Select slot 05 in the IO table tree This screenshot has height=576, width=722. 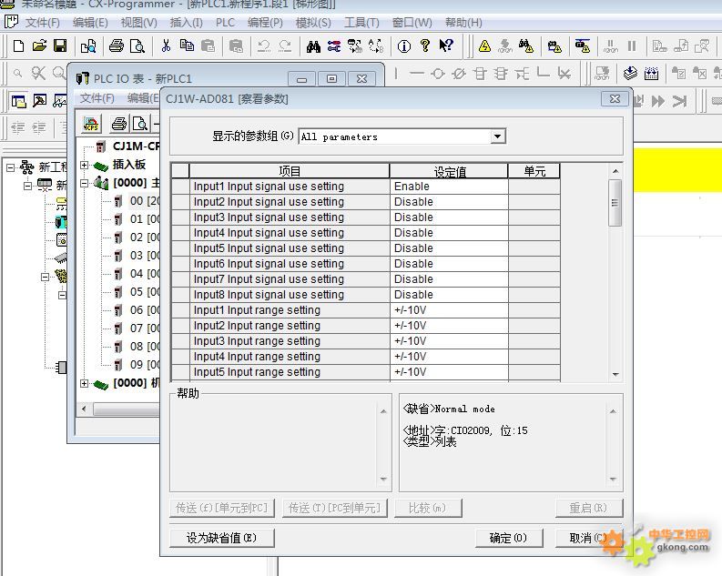tap(137, 292)
